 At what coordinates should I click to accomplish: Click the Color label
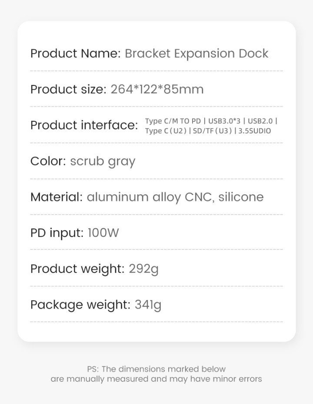click(x=48, y=161)
